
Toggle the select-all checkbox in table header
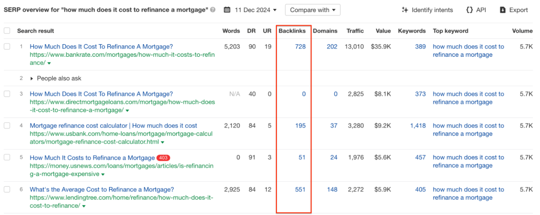tap(7, 31)
